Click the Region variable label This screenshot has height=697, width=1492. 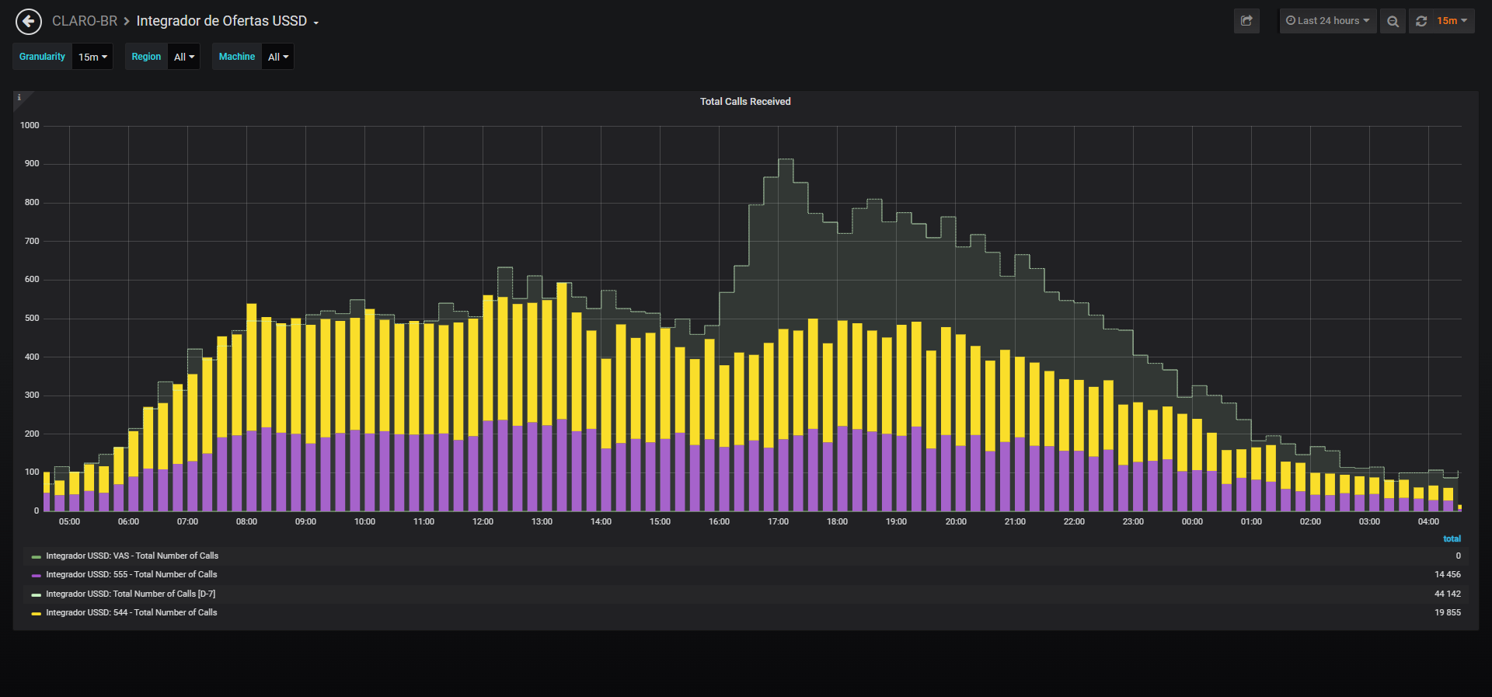(x=146, y=57)
